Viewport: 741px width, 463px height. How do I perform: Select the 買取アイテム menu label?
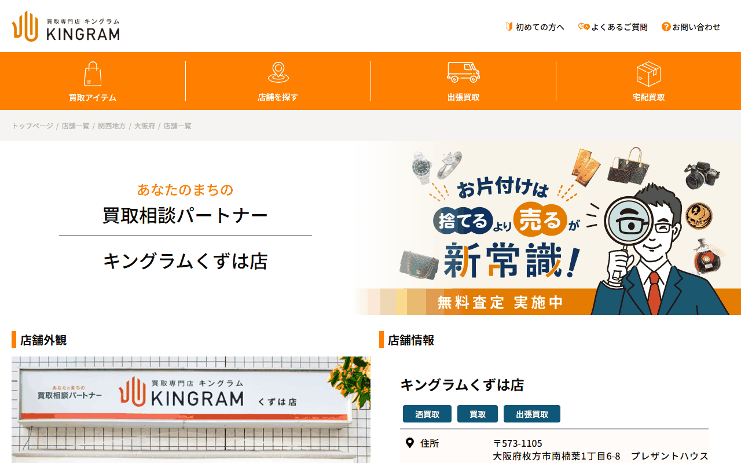coord(93,97)
